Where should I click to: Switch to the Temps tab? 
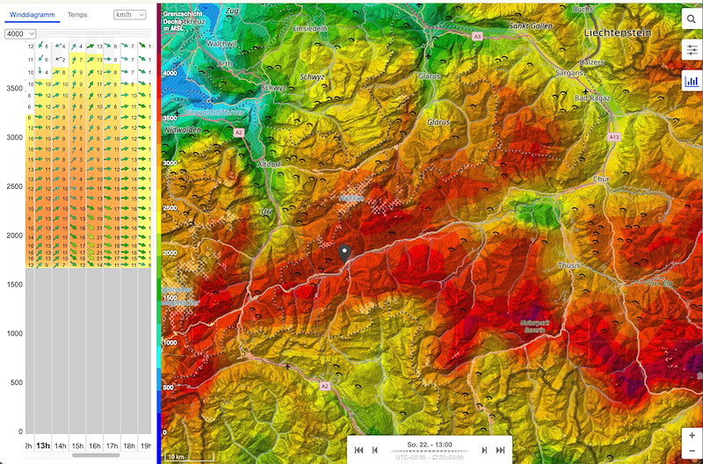point(77,15)
